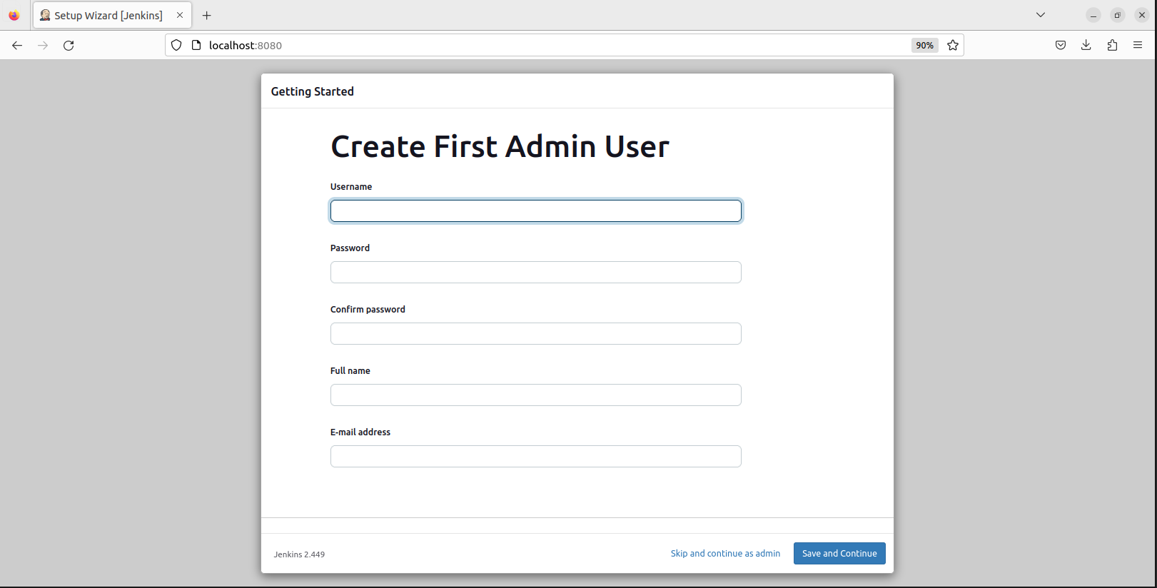Focus the E-mail address input field

(x=536, y=457)
